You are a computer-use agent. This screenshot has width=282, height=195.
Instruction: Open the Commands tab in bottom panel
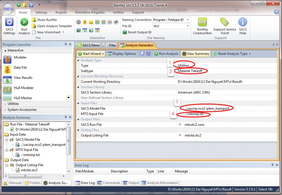[x=109, y=183]
